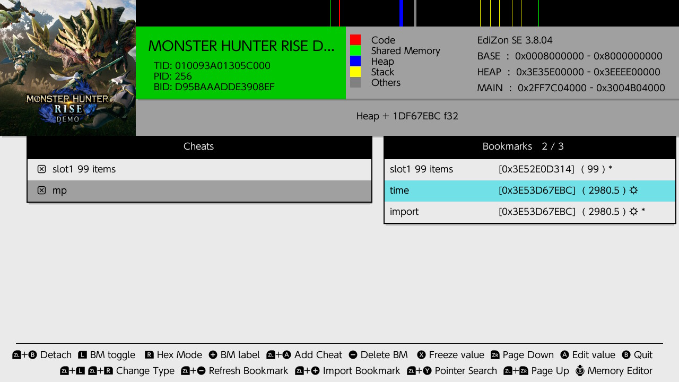Click the L button glyph beside BM toggle
Screen dimensions: 679x382
pyautogui.click(x=82, y=355)
